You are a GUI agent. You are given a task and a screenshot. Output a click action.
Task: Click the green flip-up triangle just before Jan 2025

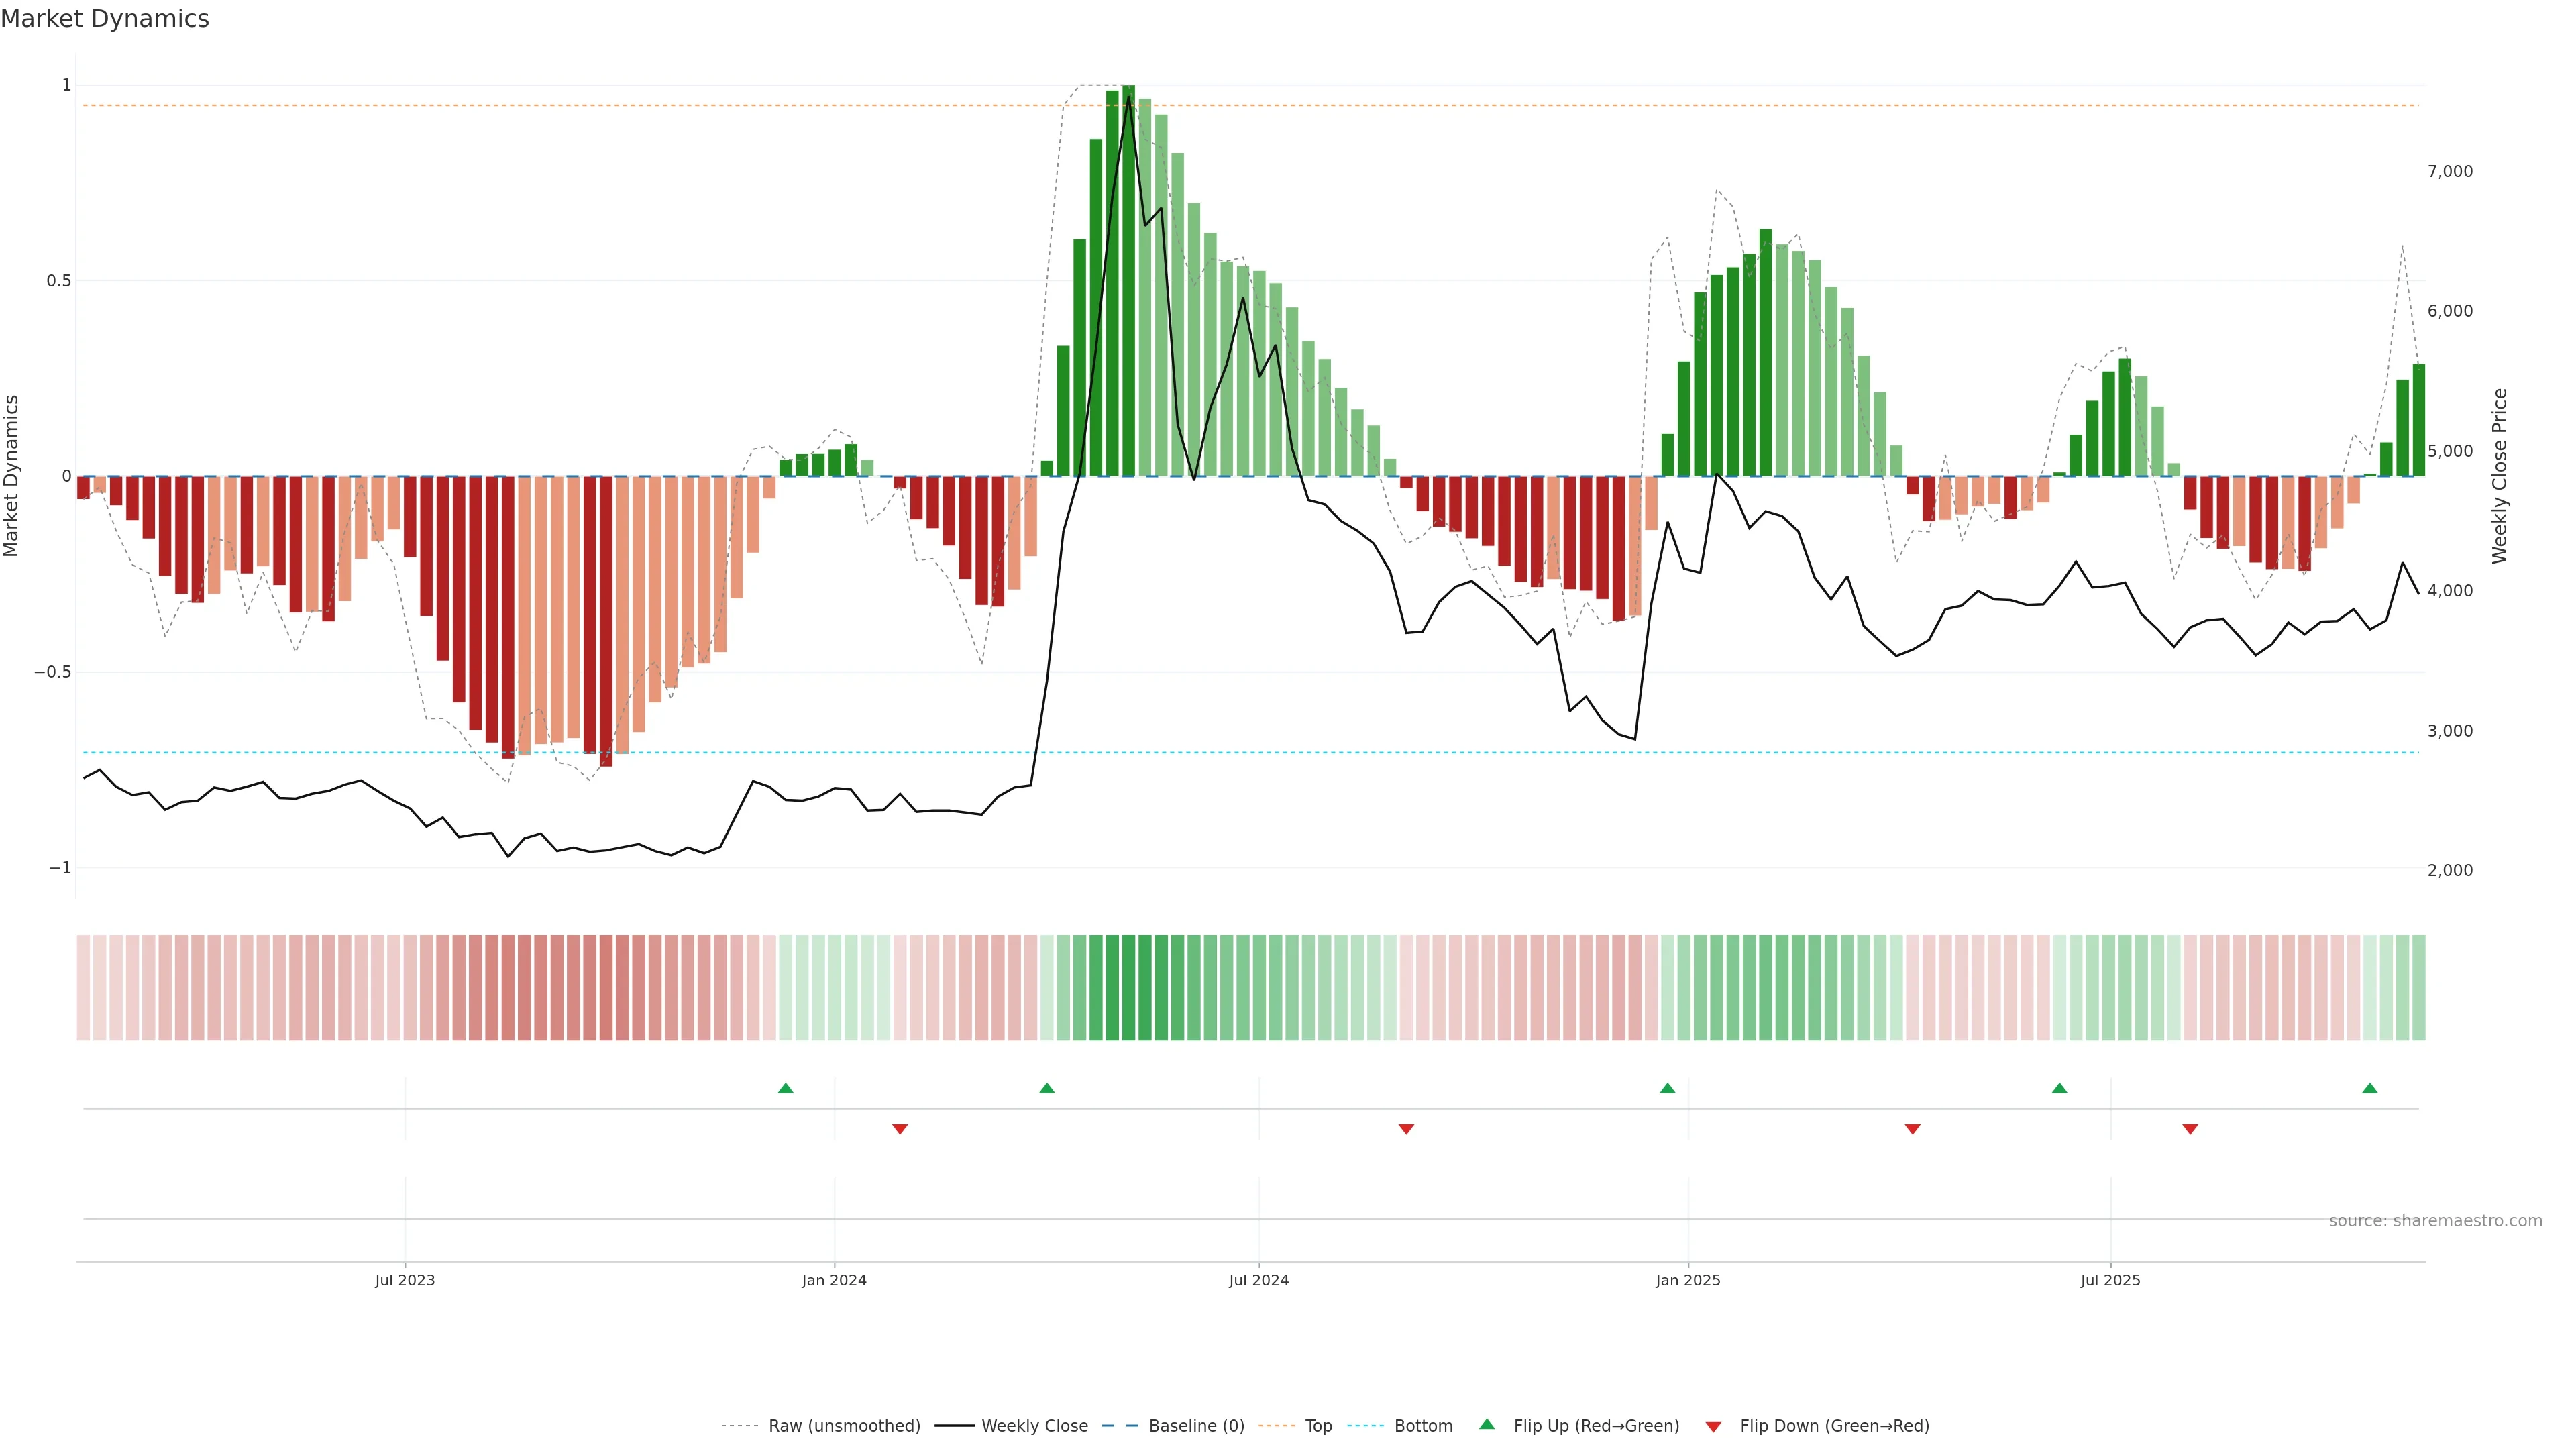click(1667, 1088)
